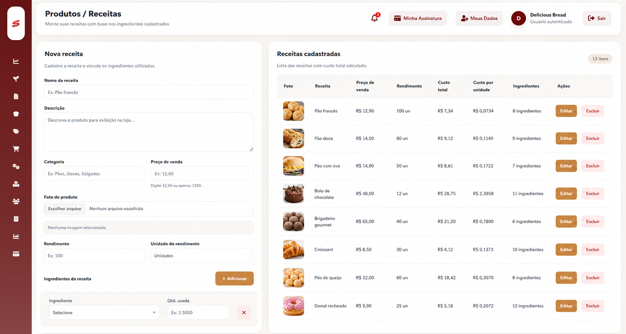The width and height of the screenshot is (626, 334).
Task: Click the Bolo de chocolate photo thumbnail
Action: (x=293, y=194)
